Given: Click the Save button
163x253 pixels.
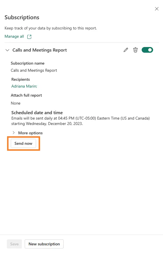Looking at the screenshot, I should 14,244.
